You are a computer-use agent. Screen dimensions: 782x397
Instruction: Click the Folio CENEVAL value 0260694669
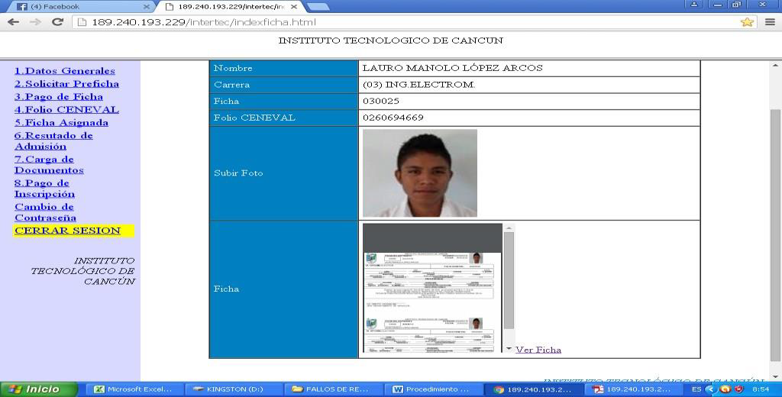393,118
